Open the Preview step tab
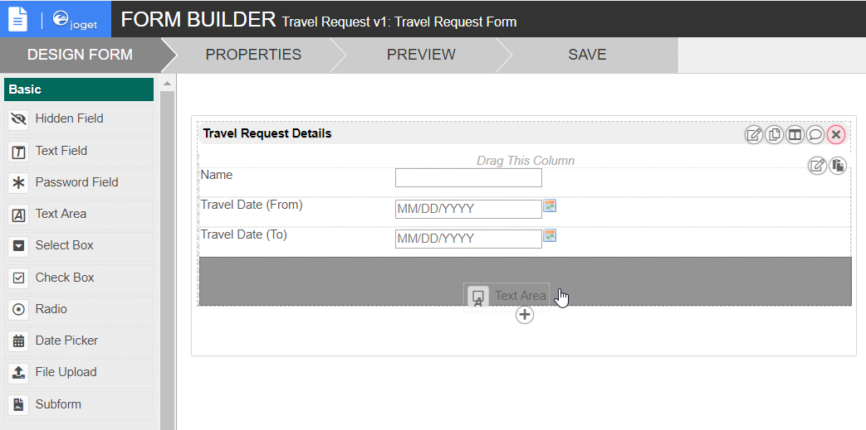This screenshot has width=866, height=430. point(421,55)
